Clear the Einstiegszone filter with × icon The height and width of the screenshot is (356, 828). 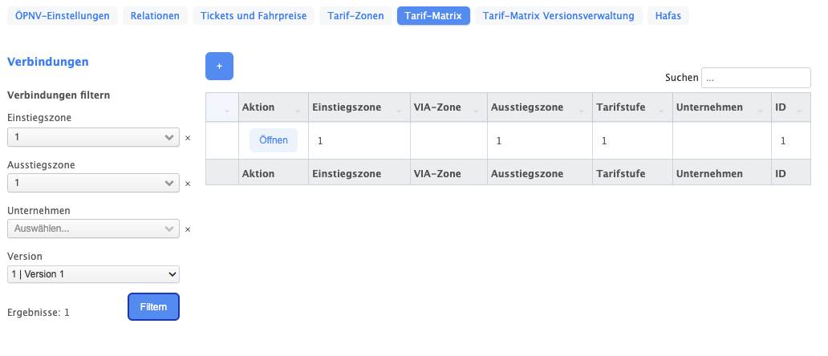(x=188, y=138)
